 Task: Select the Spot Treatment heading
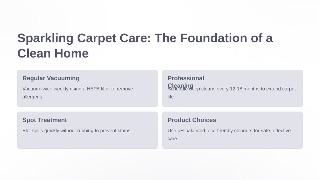(x=45, y=120)
